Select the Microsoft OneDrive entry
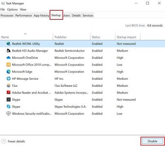The image size is (165, 147). pos(25,58)
